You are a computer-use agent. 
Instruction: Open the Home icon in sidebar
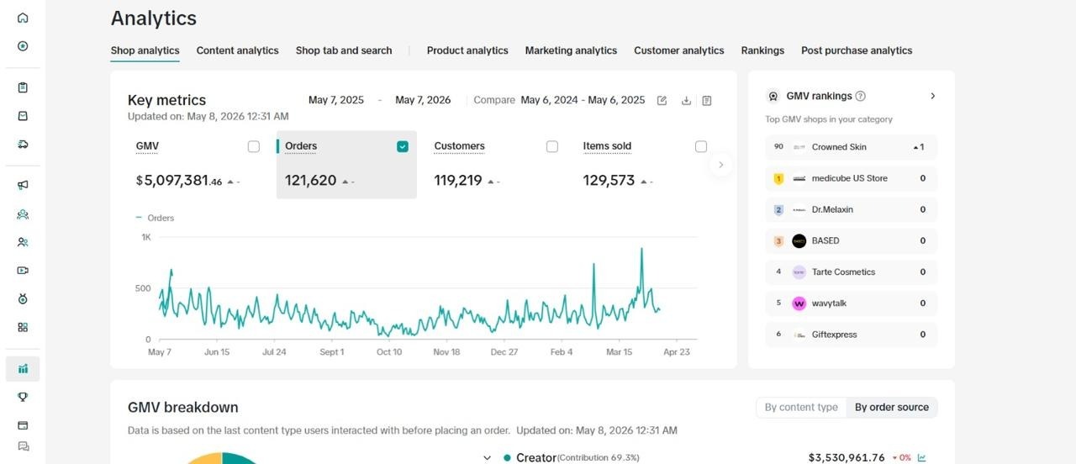coord(23,18)
